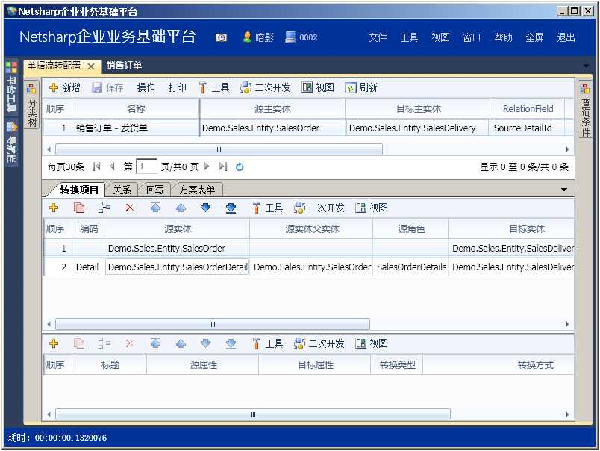The width and height of the screenshot is (600, 451).
Task: Open the 导航栏 sidebar panel
Action: [11, 142]
